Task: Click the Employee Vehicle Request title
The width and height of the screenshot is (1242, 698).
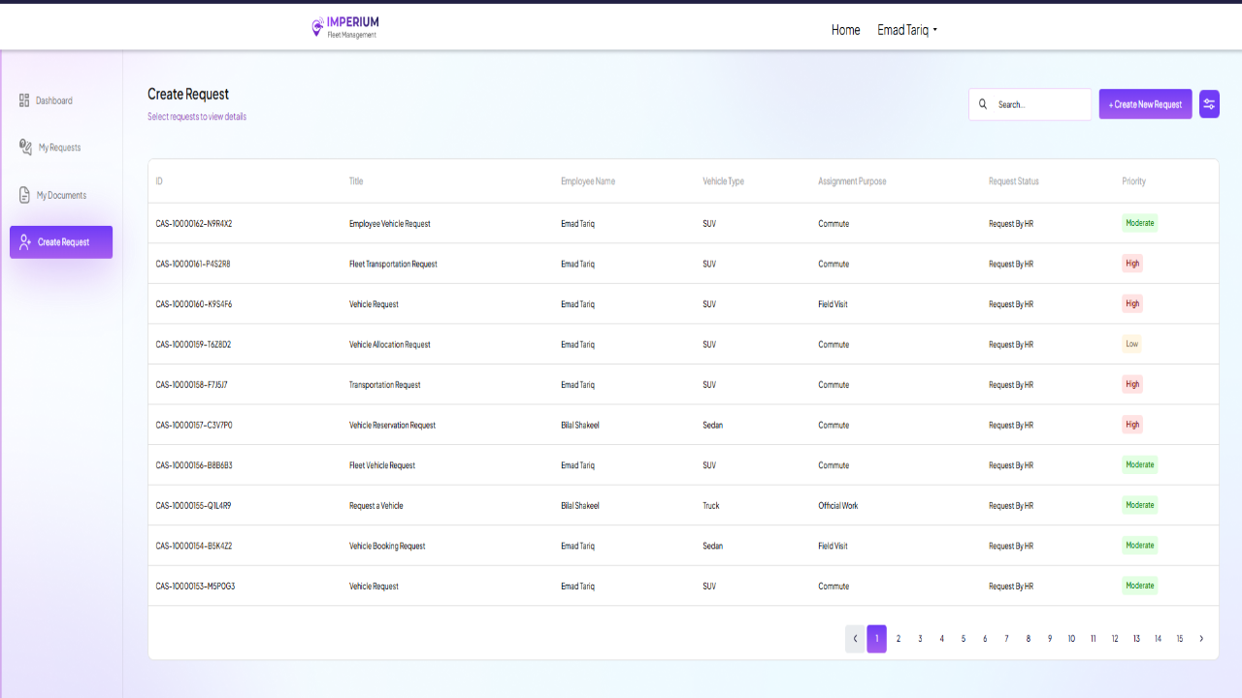Action: (x=390, y=224)
